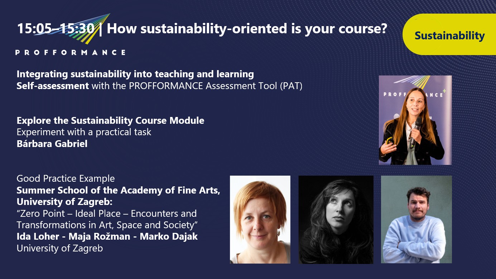Click "Integrating sustainability into teaching and learning" line
496x279 pixels.
coord(135,74)
